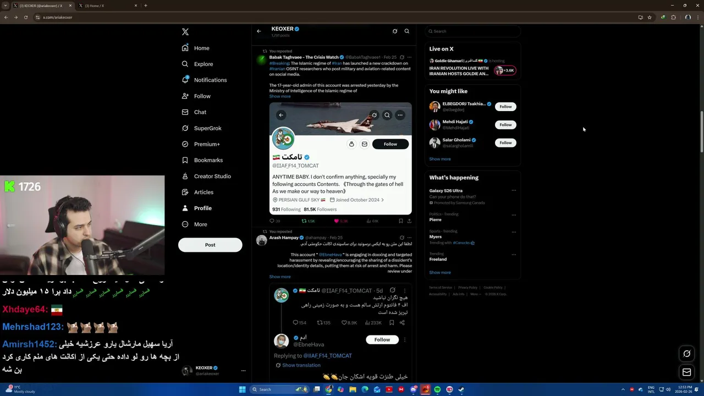Open the X logo home icon
The height and width of the screenshot is (396, 704).
[185, 32]
